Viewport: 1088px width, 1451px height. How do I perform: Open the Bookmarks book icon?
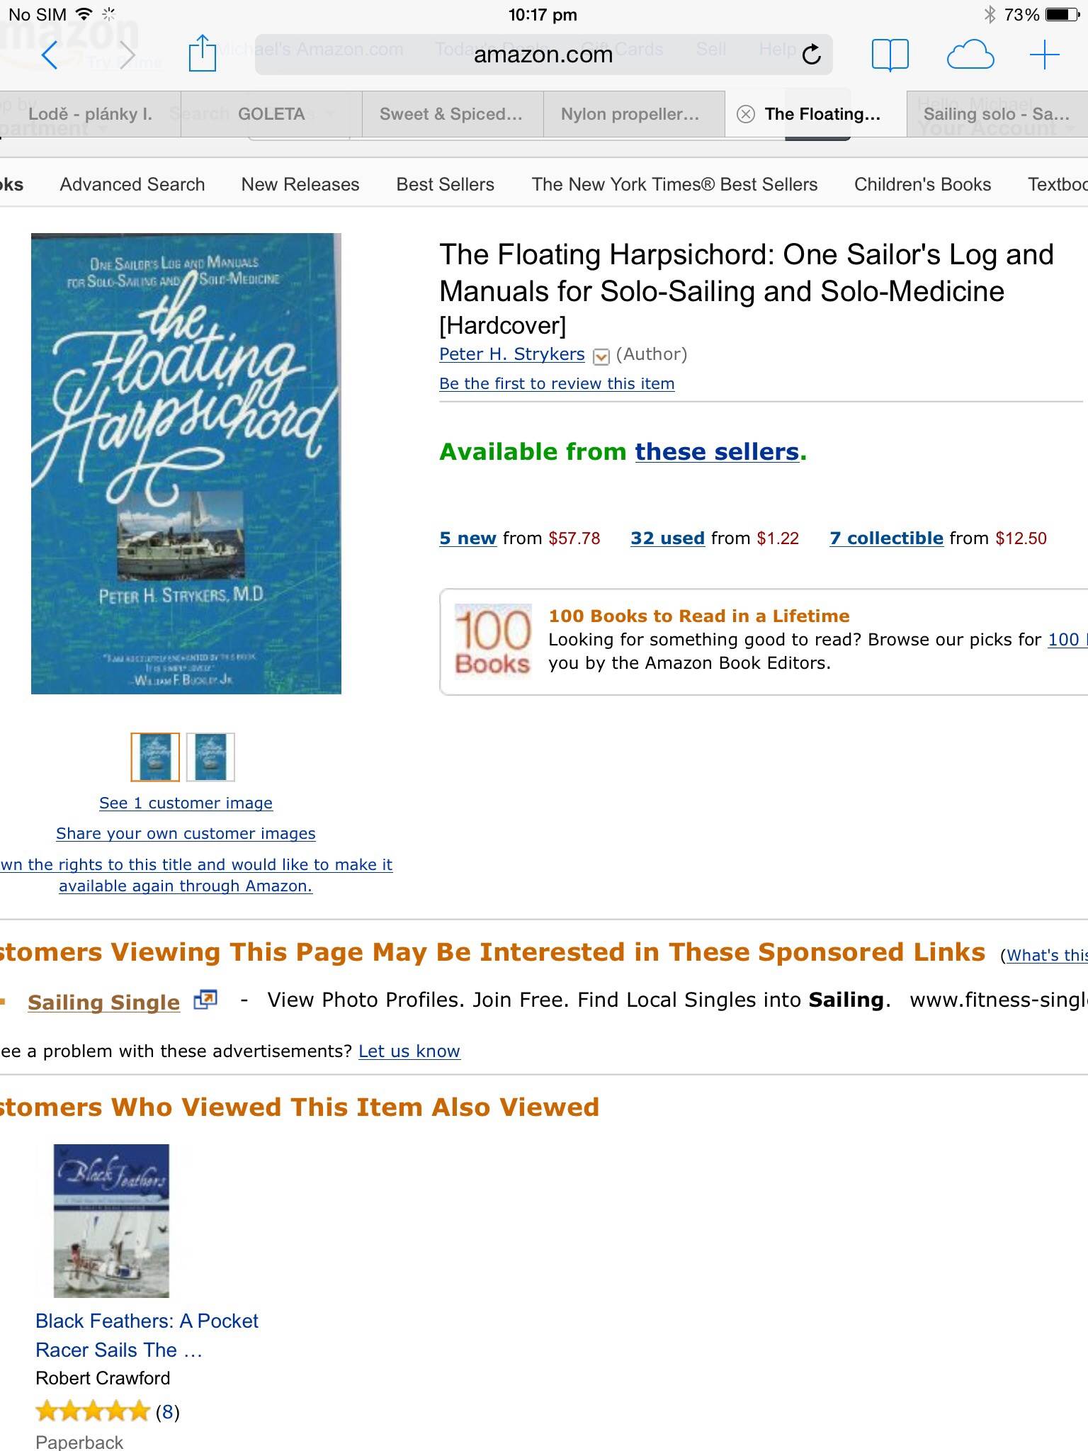click(x=890, y=55)
